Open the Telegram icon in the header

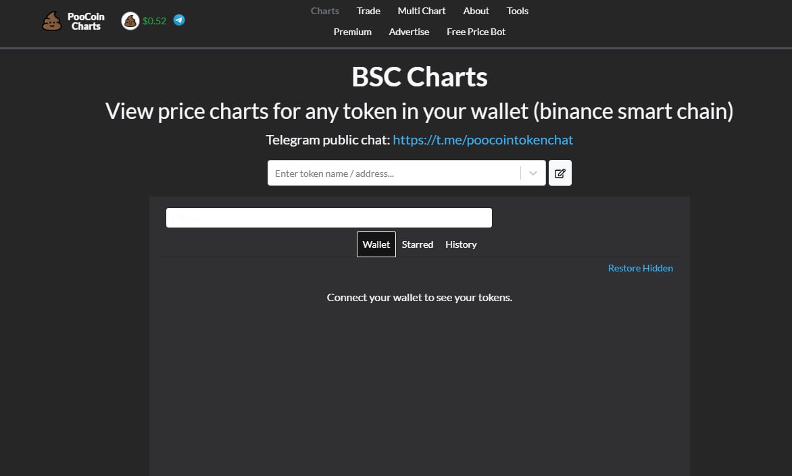click(179, 20)
